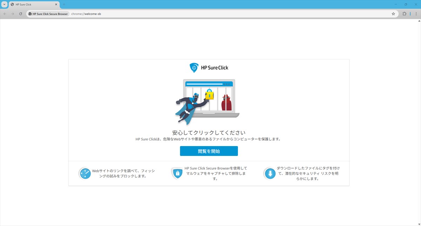Click the phishing link-check icon
421x226 pixels.
85,173
